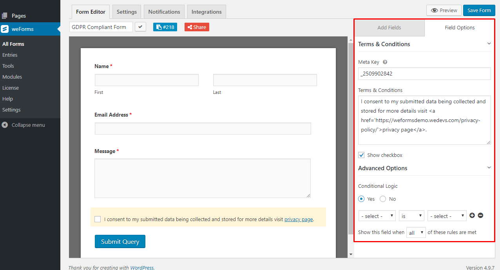
Task: Click the Meta Key input field
Action: click(424, 74)
